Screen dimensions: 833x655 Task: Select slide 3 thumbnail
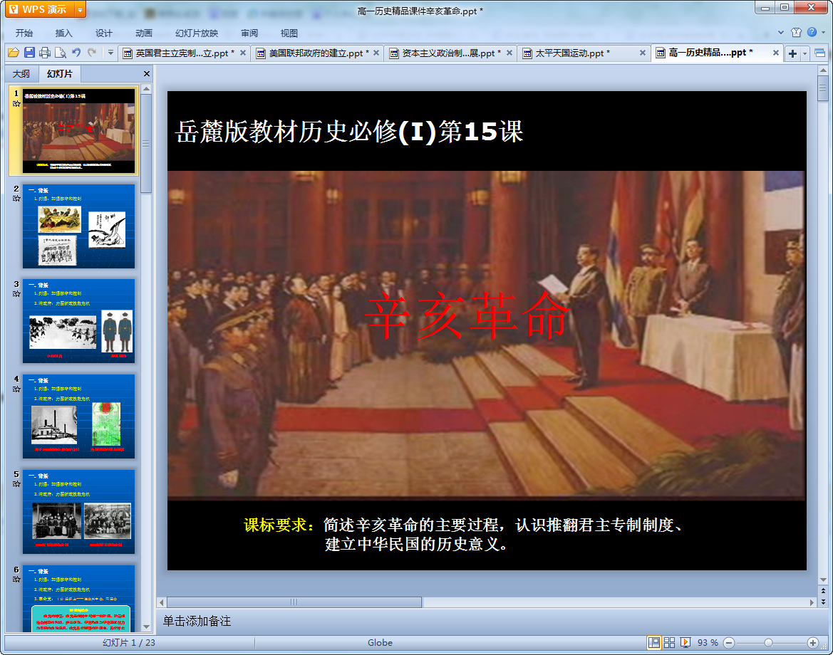coord(78,321)
